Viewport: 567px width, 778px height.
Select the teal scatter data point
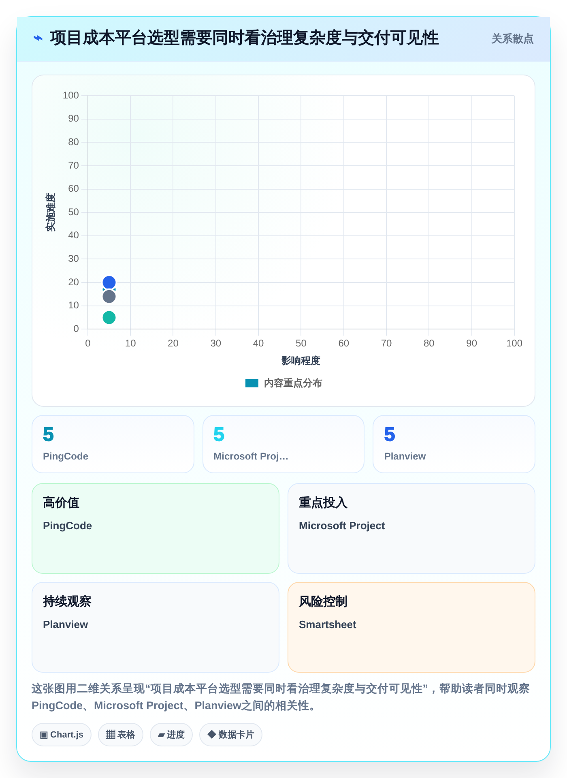pos(109,317)
